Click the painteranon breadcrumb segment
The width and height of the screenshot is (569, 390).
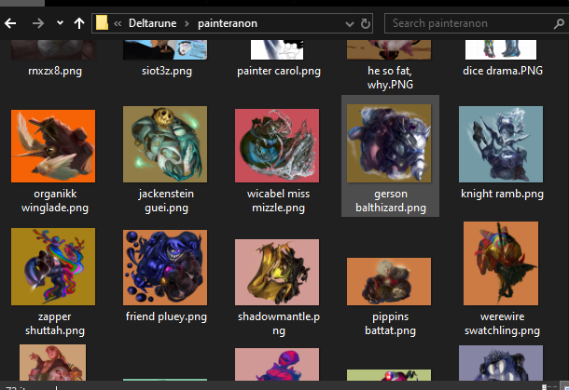(x=228, y=23)
